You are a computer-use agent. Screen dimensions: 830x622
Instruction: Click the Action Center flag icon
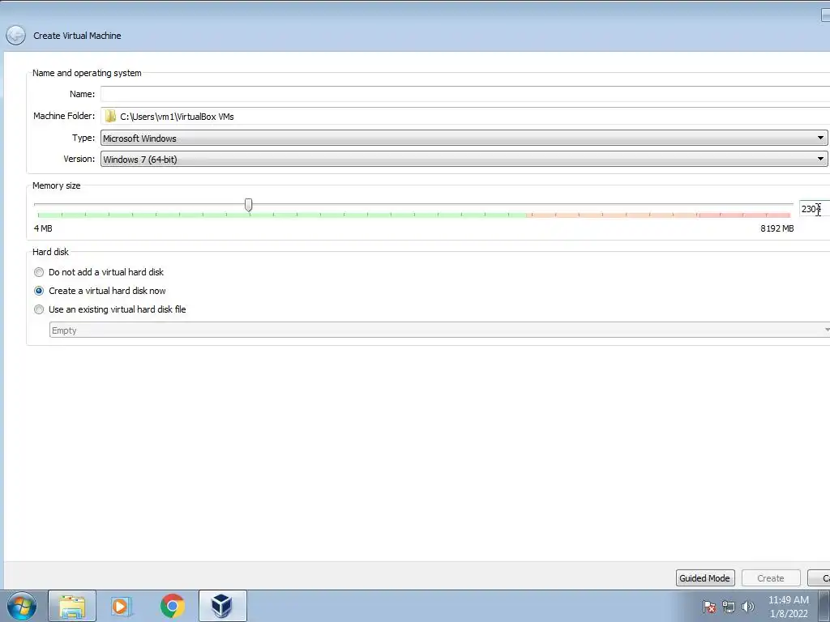(x=709, y=607)
